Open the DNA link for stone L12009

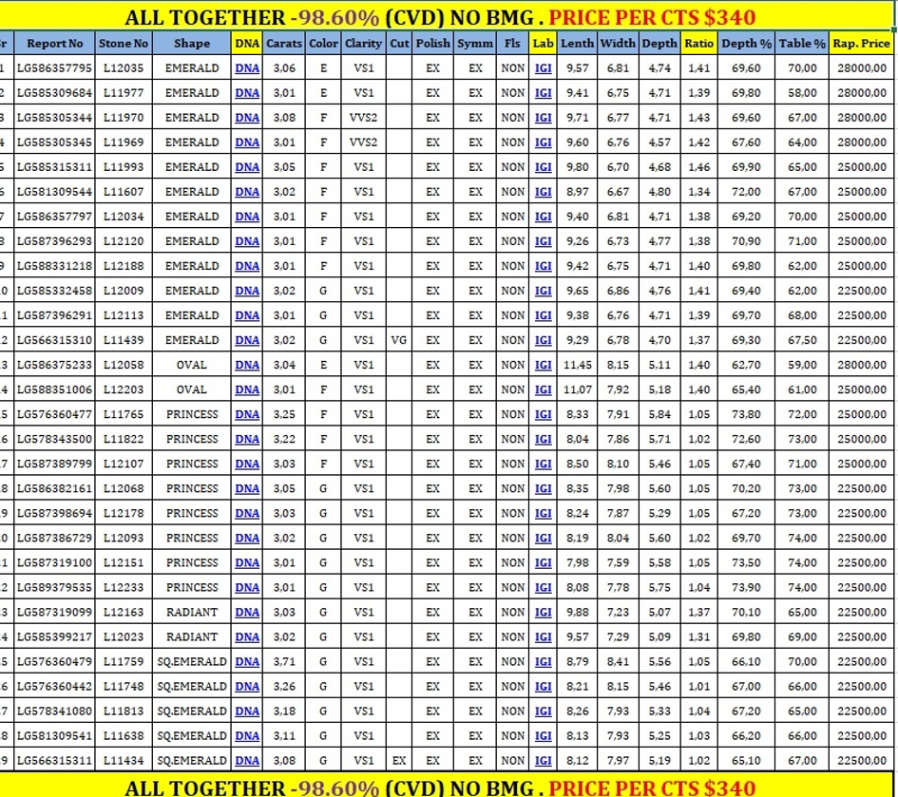pos(247,291)
